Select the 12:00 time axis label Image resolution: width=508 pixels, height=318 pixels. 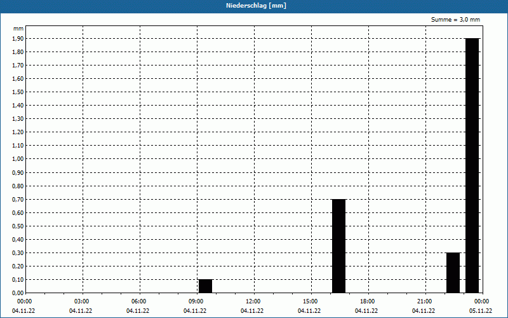click(253, 301)
